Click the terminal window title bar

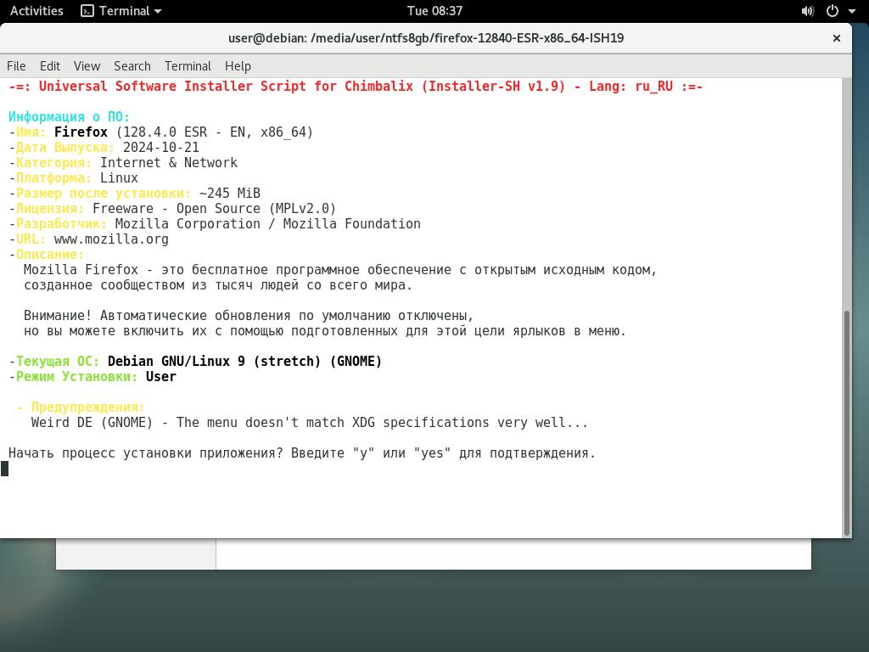tap(426, 38)
